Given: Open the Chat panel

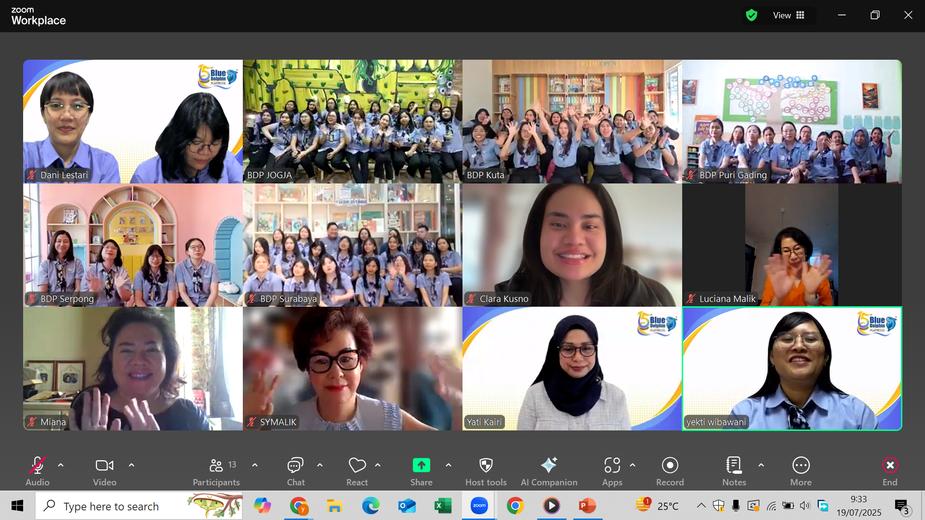Looking at the screenshot, I should point(295,466).
